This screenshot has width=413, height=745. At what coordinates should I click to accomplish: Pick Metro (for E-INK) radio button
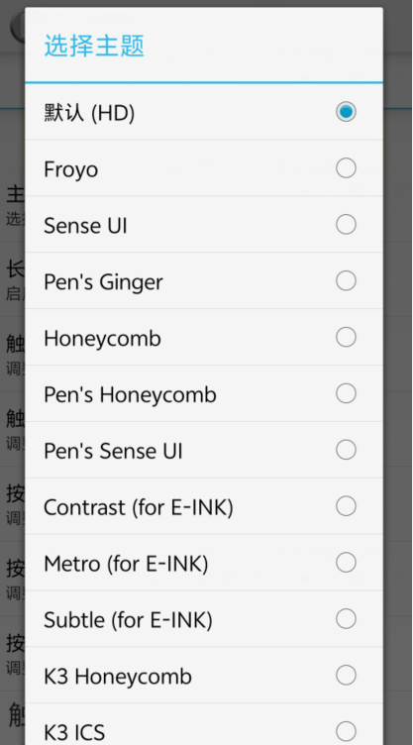coord(346,563)
